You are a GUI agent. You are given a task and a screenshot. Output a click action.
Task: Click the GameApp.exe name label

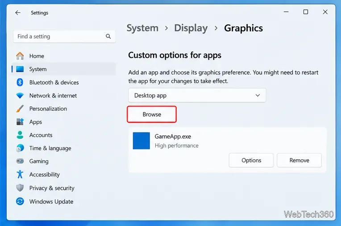pyautogui.click(x=173, y=137)
